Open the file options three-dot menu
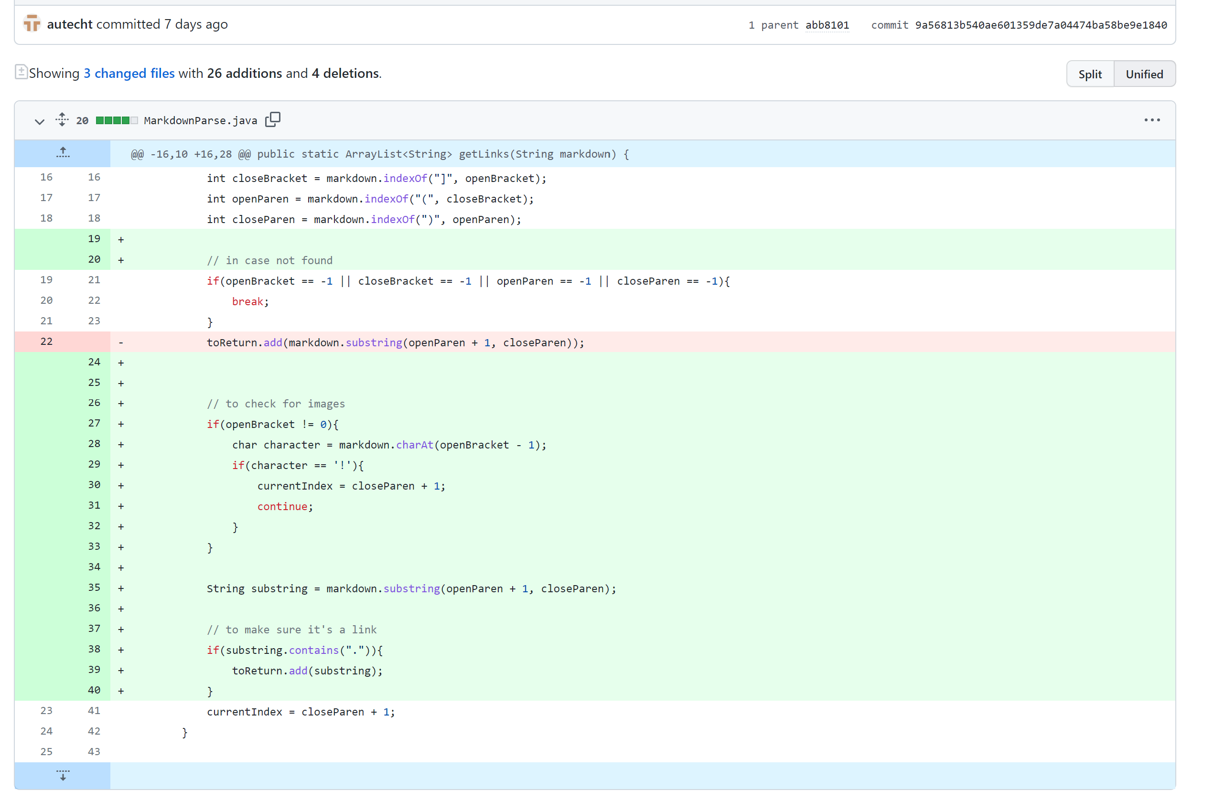 [1152, 120]
